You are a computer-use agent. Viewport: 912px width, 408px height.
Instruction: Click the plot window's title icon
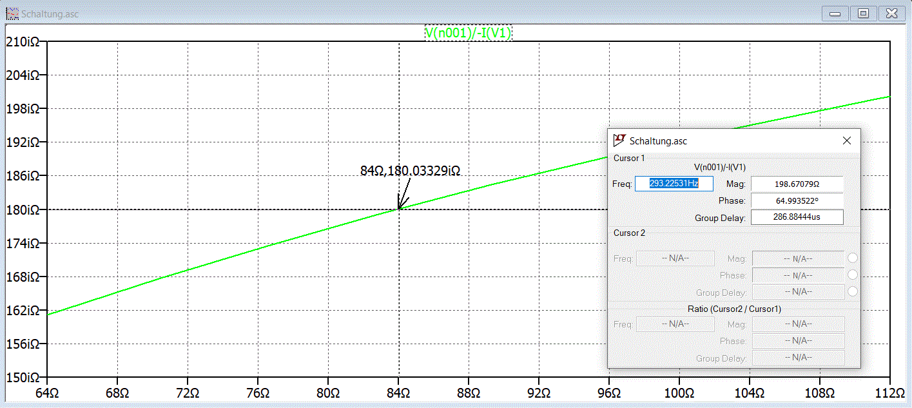12,13
